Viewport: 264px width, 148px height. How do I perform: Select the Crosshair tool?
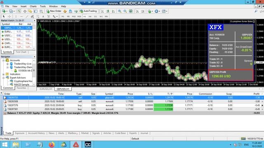click(9, 16)
